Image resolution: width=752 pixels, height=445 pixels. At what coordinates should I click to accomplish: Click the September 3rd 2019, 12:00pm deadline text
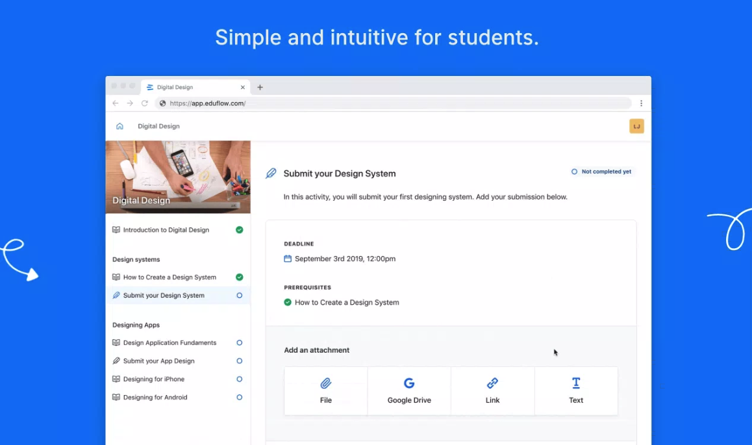click(345, 259)
